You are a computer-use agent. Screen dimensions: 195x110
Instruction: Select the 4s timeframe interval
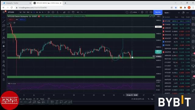coord(37,12)
